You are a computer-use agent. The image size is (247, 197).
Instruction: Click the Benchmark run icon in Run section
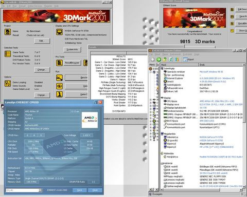(59, 78)
